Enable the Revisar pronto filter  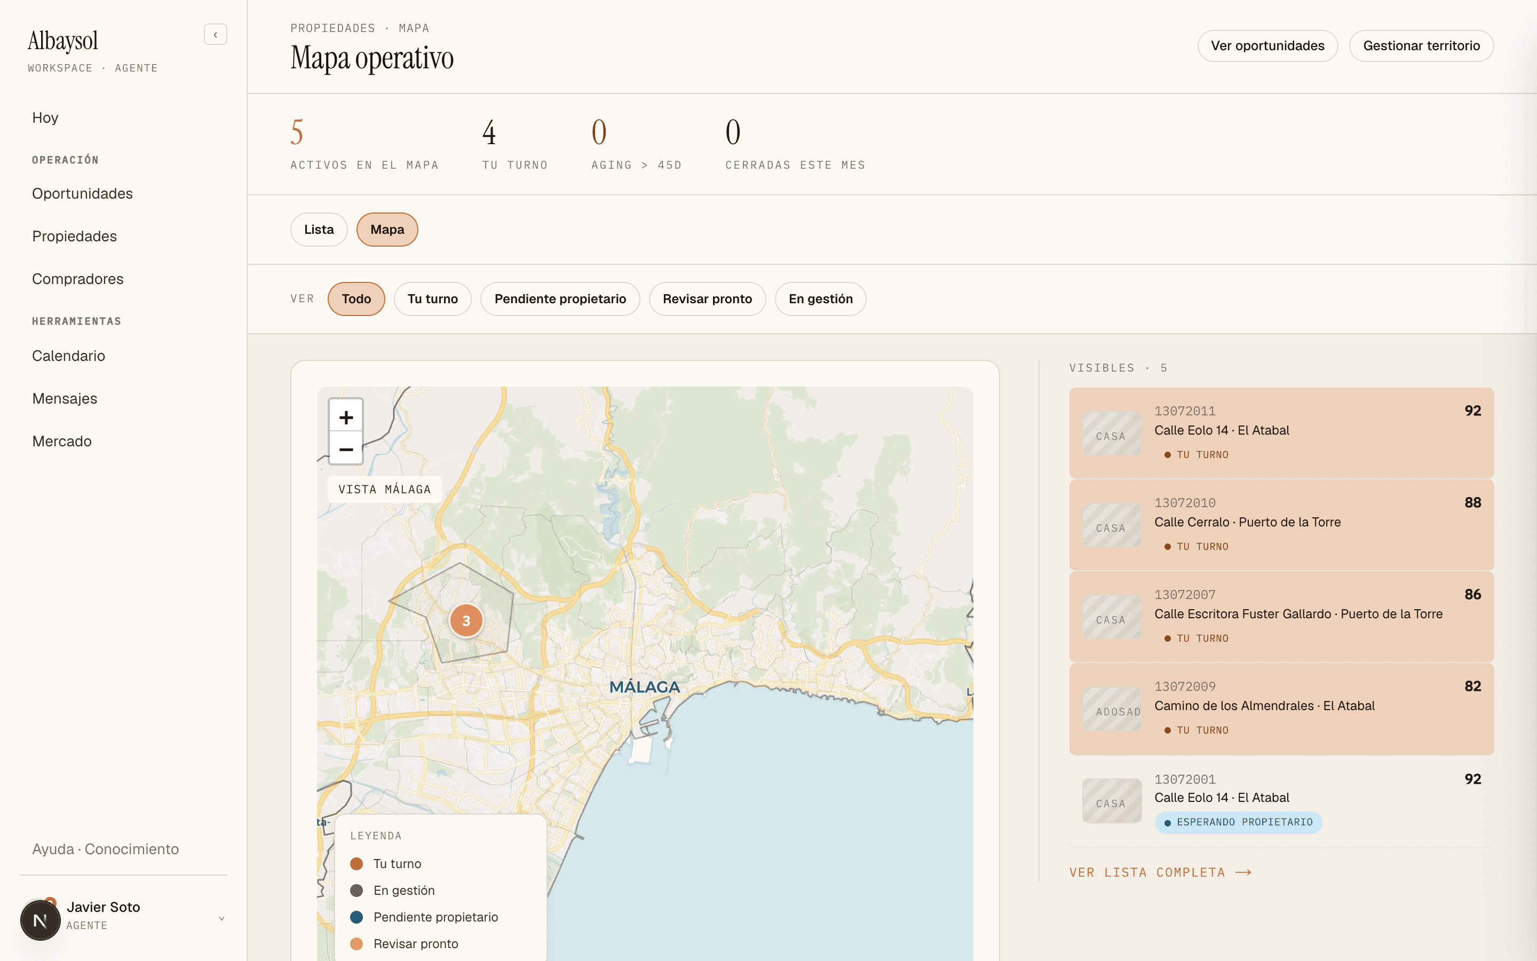707,299
